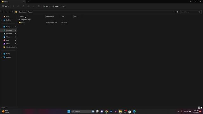This screenshot has width=203, height=114.
Task: Expand the Network tree node
Action: 2,57
